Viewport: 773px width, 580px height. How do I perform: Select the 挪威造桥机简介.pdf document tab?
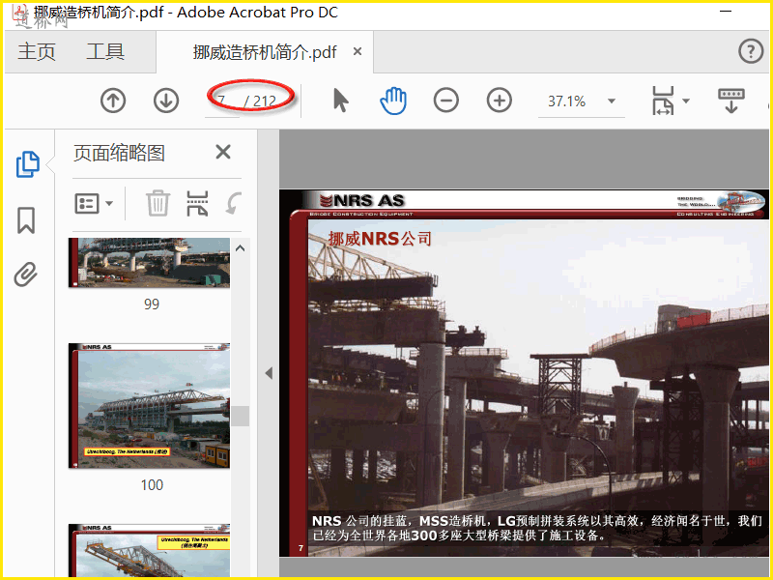(265, 52)
